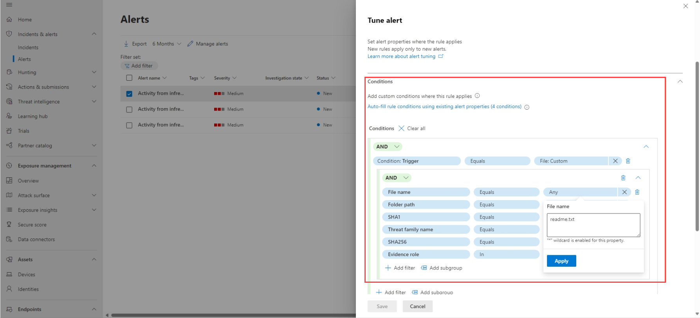Click the Apply button in File name popup
700x318 pixels.
(561, 261)
